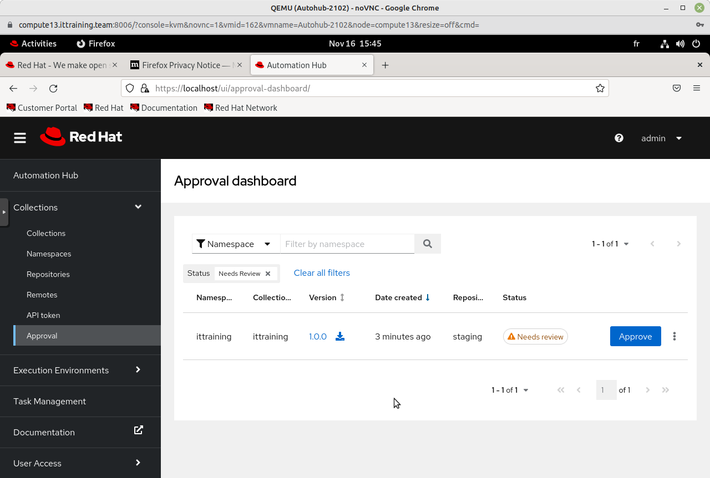Sort by Date created arrow
Screen dimensions: 710x478
428,297
